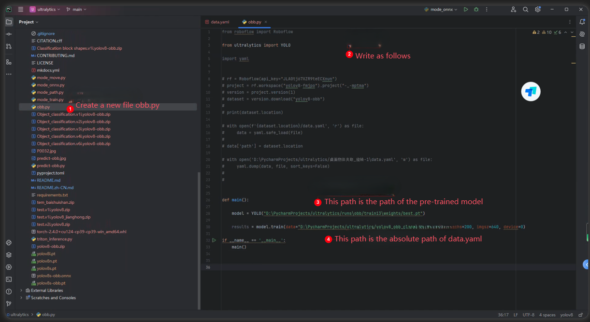Click the def main(): code line
The image size is (590, 322).
click(235, 199)
